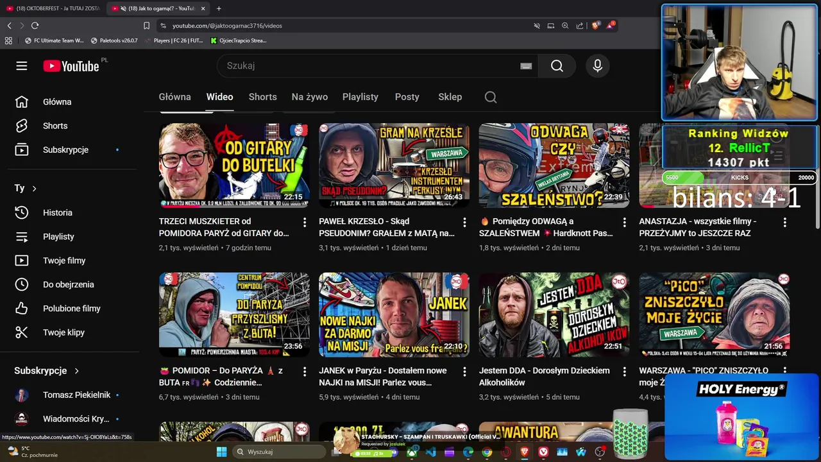Switch to the Playlisty channel tab

tap(360, 97)
